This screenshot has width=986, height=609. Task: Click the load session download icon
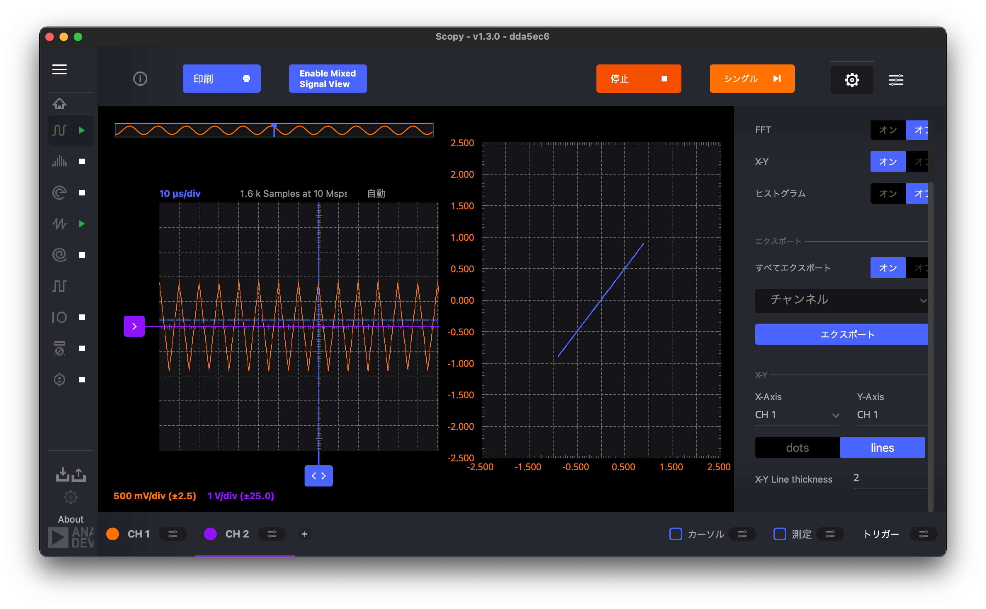click(62, 474)
